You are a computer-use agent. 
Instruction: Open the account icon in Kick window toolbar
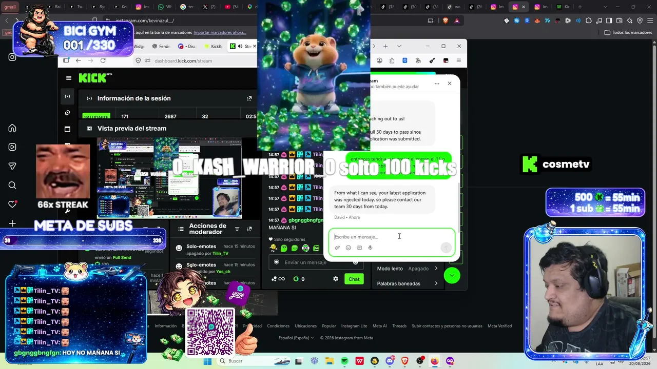click(379, 60)
